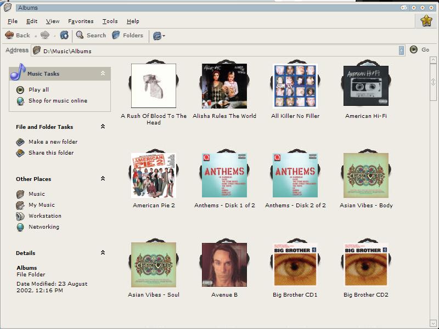Click Make a new folder link
This screenshot has height=329, width=439.
53,142
